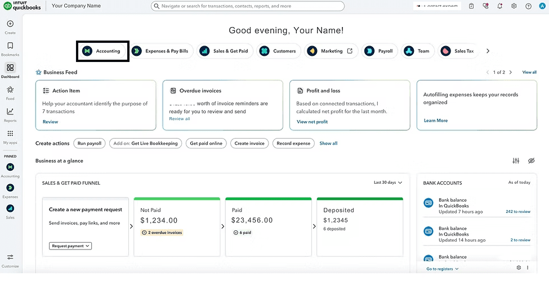Open My apps grid icon
Viewport: 549px width, 307px height.
pos(10,134)
